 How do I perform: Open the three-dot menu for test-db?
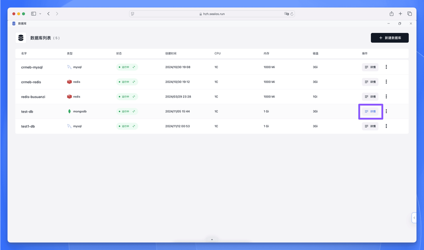click(x=386, y=111)
